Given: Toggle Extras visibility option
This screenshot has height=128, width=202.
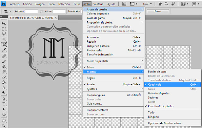Looking at the screenshot, I should click(113, 67).
